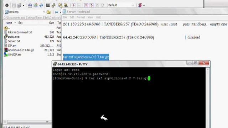
Task: Sort files by the Size column header
Action: coord(51,23)
